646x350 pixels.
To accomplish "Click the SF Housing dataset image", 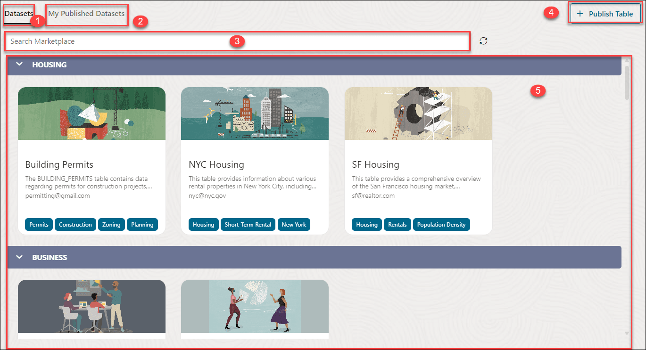I will click(418, 113).
